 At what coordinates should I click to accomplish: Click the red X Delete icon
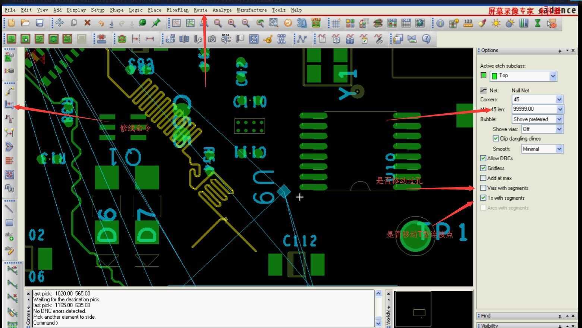click(x=87, y=23)
